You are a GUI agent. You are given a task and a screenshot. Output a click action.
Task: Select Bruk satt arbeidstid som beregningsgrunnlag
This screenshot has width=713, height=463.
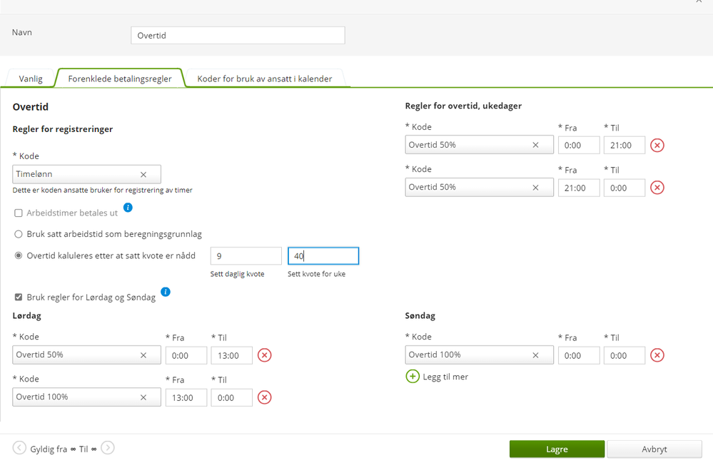tap(19, 235)
